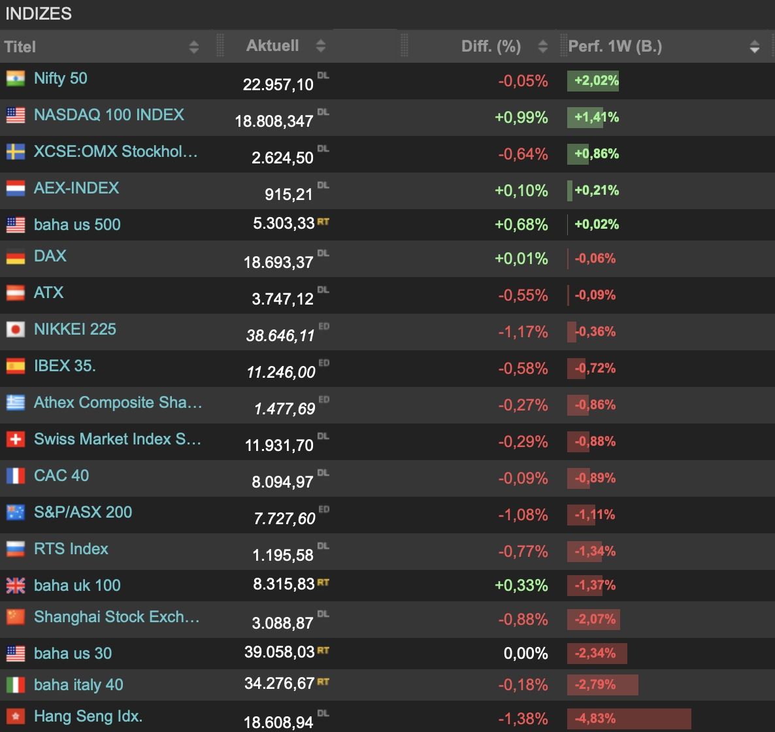Click the German flag icon beside DAX

click(x=16, y=256)
